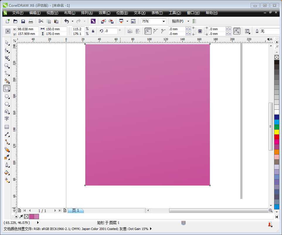The width and height of the screenshot is (282, 235).
Task: Select the Ellipse tool
Action: tap(7, 97)
